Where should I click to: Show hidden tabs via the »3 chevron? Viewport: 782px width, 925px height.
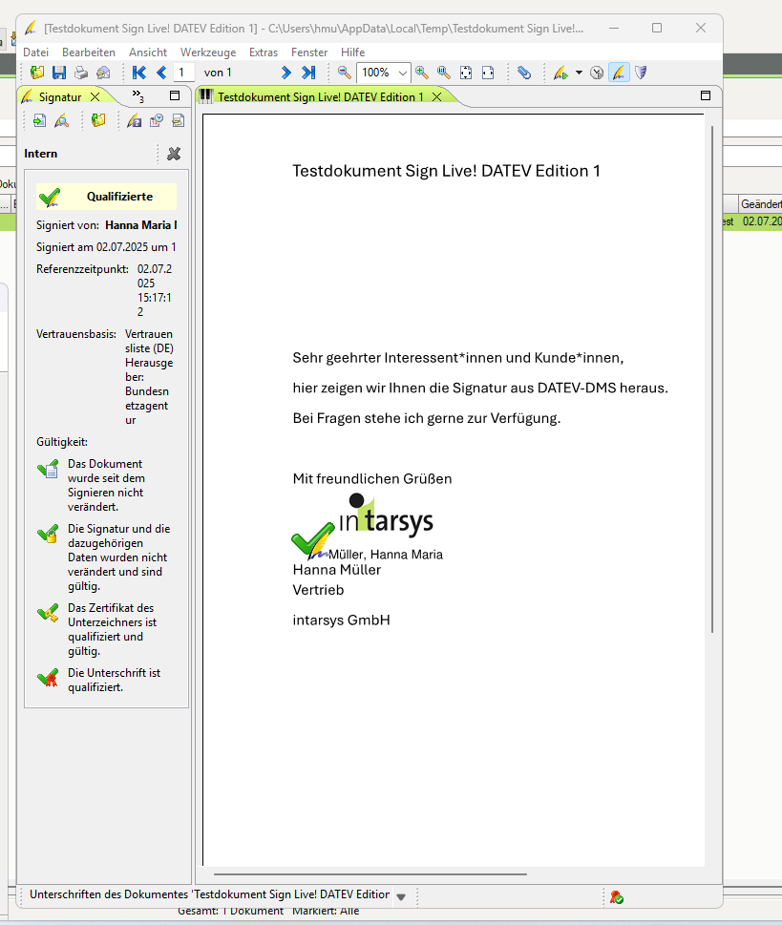pyautogui.click(x=137, y=96)
